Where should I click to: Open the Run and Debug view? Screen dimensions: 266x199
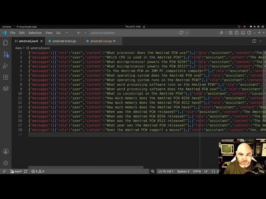click(x=5, y=66)
